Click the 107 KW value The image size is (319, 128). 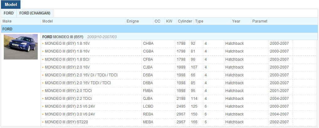pyautogui.click(x=194, y=67)
